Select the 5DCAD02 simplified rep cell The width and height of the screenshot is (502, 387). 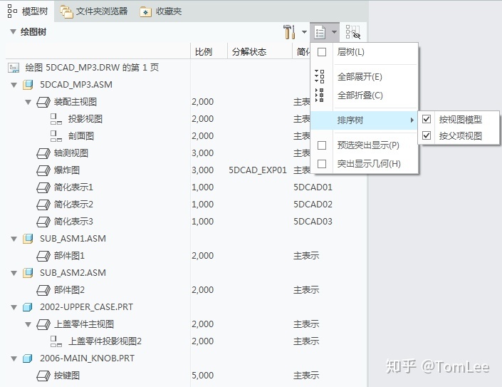click(313, 205)
